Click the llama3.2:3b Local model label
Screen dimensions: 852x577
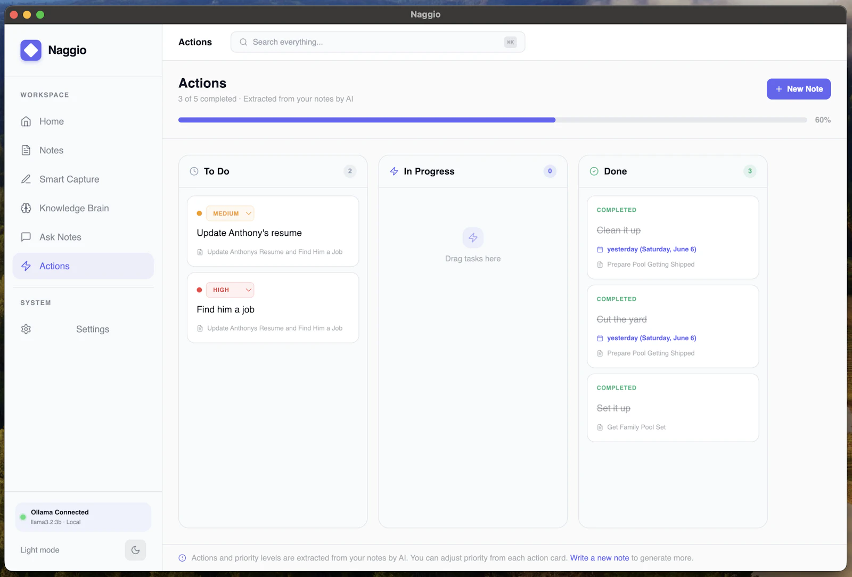click(55, 522)
